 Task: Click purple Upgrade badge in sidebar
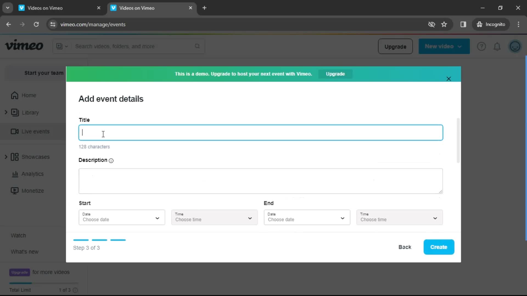pyautogui.click(x=19, y=272)
